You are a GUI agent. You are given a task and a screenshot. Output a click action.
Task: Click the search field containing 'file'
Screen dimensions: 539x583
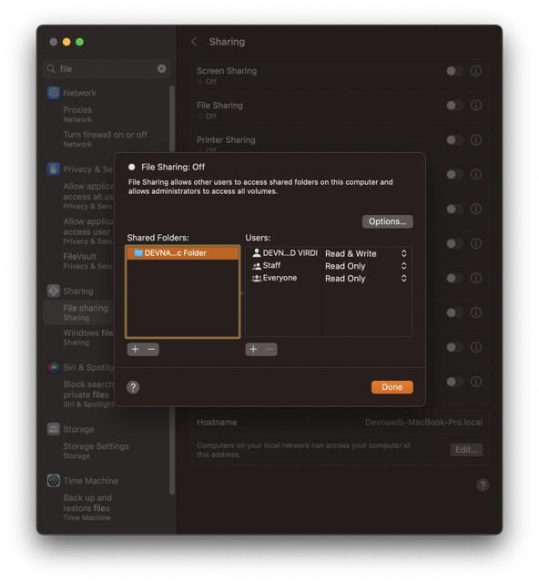coord(107,69)
